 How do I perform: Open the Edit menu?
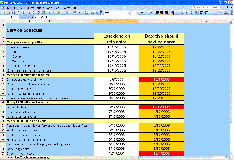tap(15, 8)
